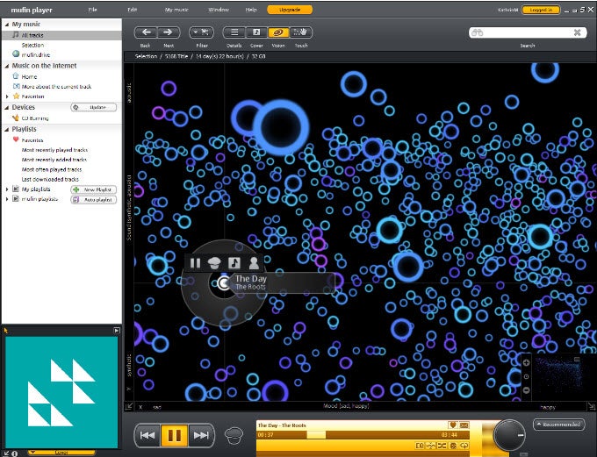Screen dimensions: 597x457
Task: Click the cap icon beside playback controls
Action: click(234, 436)
